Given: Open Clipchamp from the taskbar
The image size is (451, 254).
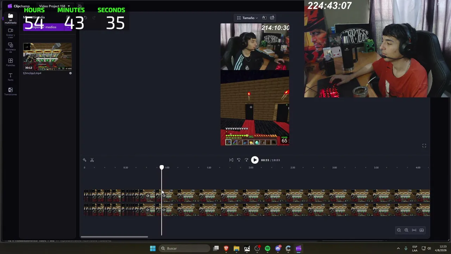Looking at the screenshot, I should tap(298, 248).
